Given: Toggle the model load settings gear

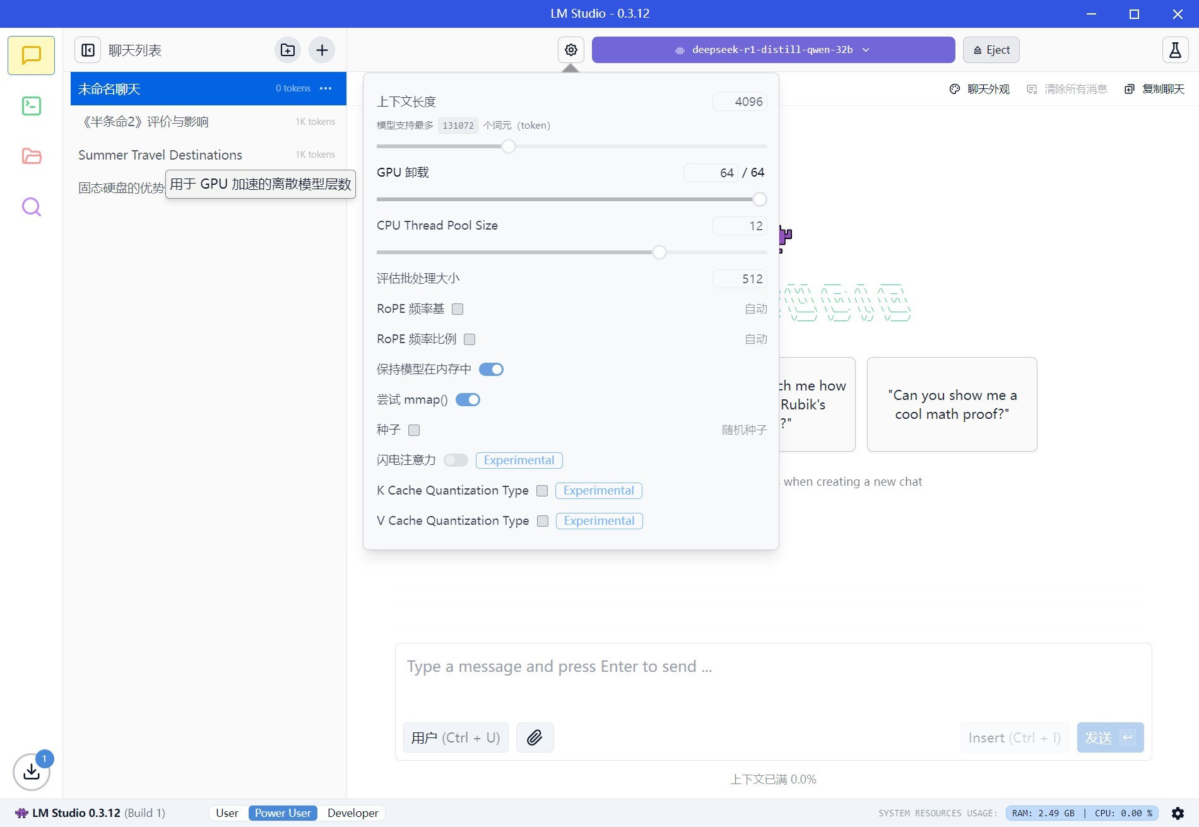Looking at the screenshot, I should pos(571,50).
